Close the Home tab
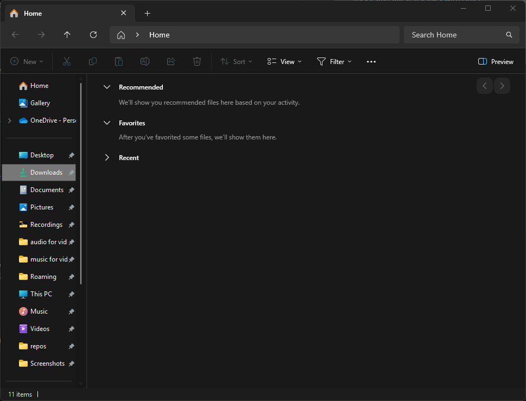The width and height of the screenshot is (526, 401). tap(123, 13)
